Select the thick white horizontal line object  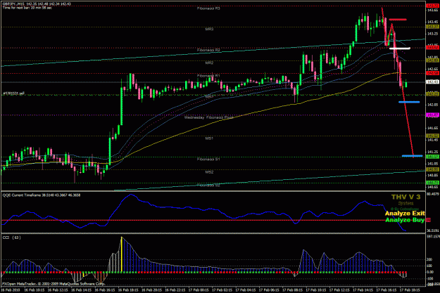[x=400, y=48]
